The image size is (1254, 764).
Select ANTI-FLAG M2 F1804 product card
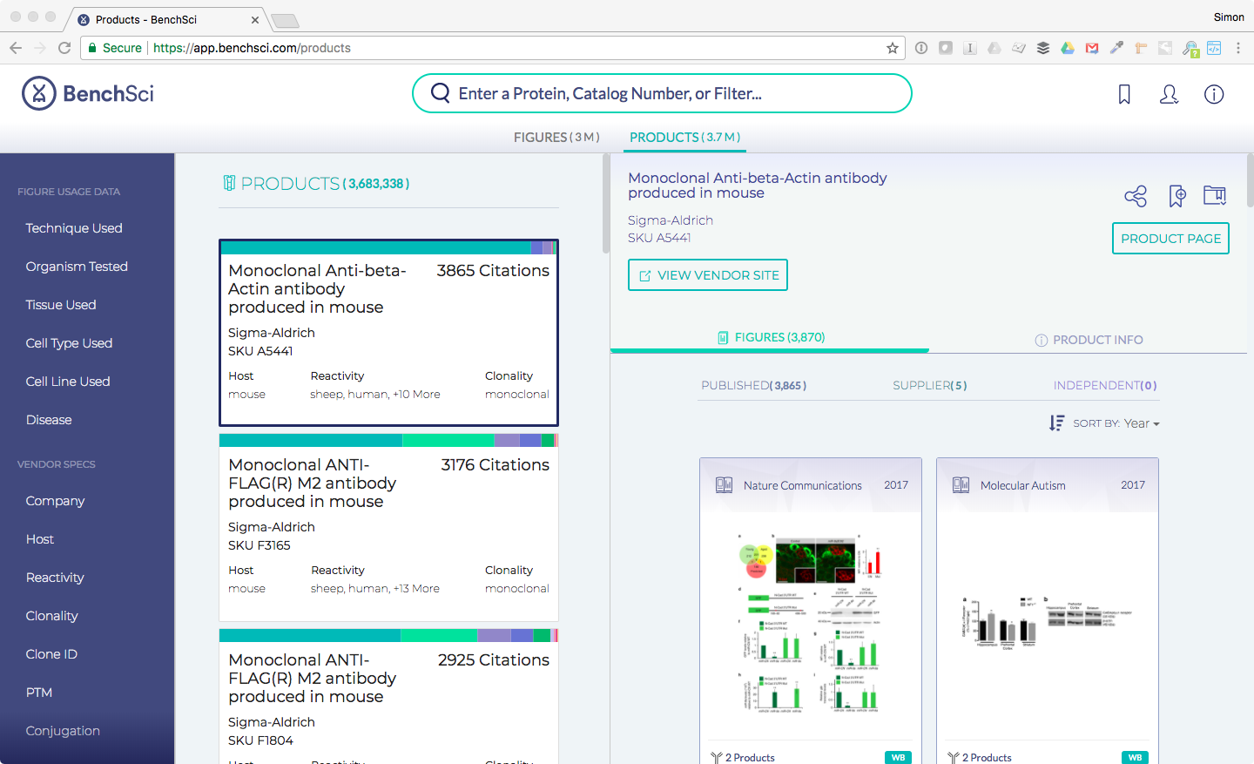388,697
